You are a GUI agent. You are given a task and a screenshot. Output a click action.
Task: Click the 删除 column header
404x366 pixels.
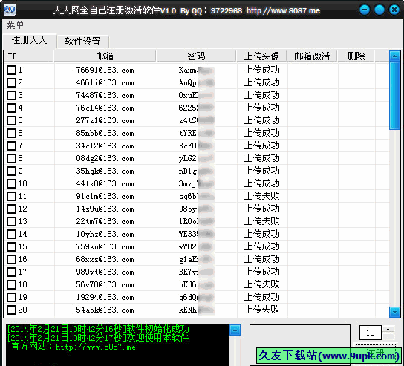click(x=356, y=56)
